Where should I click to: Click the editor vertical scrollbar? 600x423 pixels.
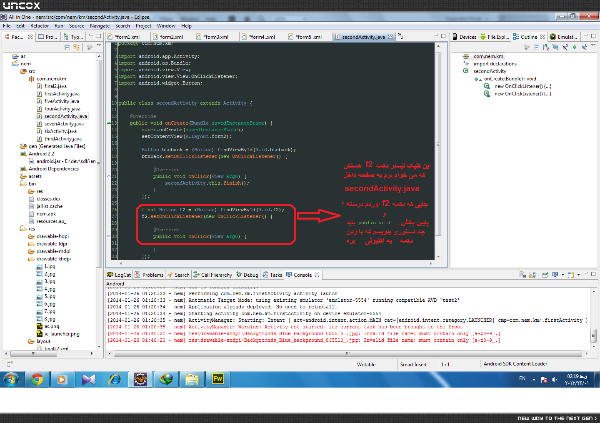(438, 144)
